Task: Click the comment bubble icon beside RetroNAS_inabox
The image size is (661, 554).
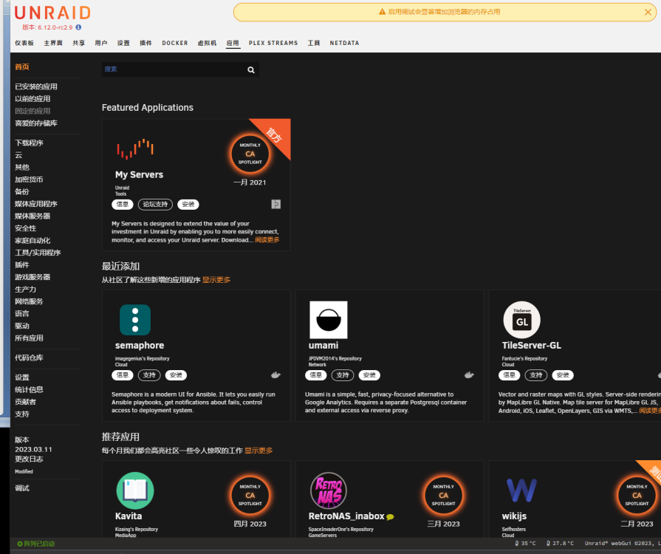Action: pos(390,517)
